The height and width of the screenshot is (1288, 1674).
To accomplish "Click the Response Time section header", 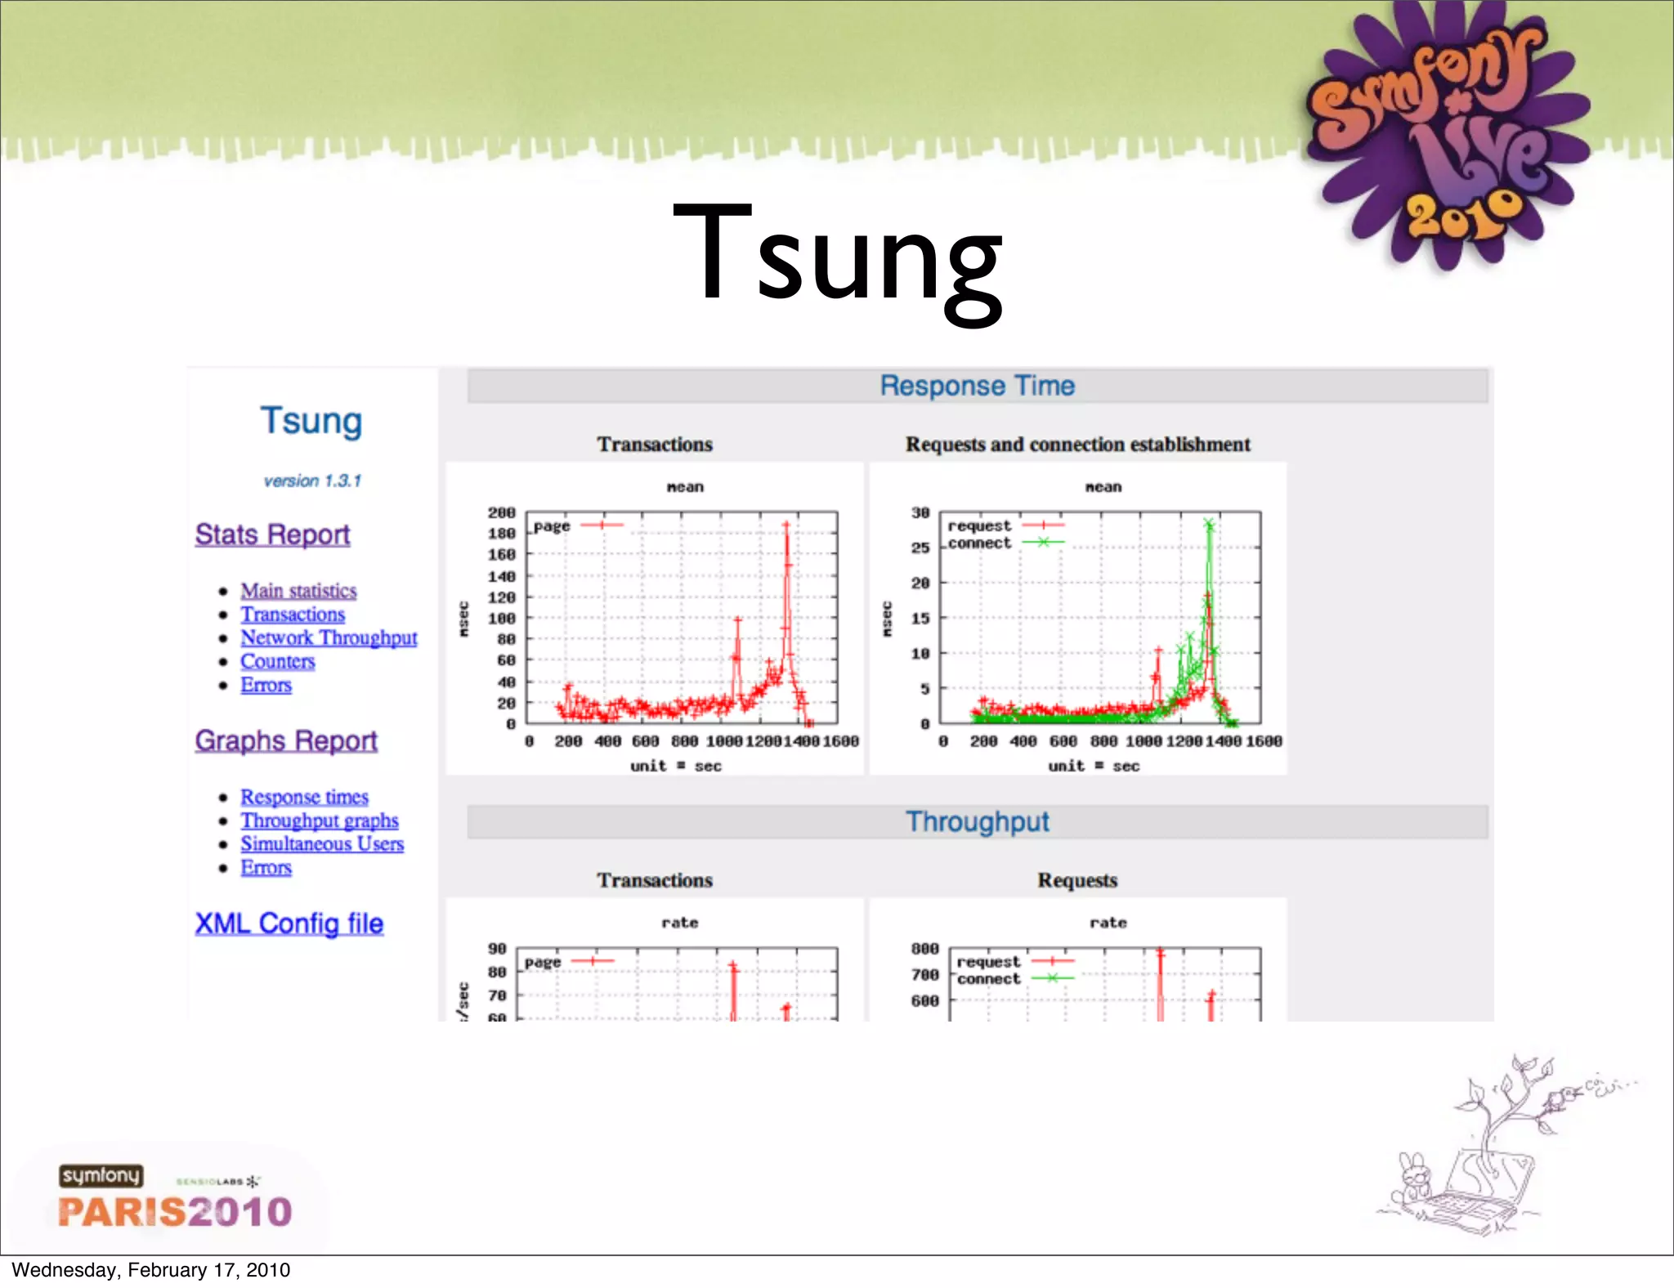I will 977,386.
